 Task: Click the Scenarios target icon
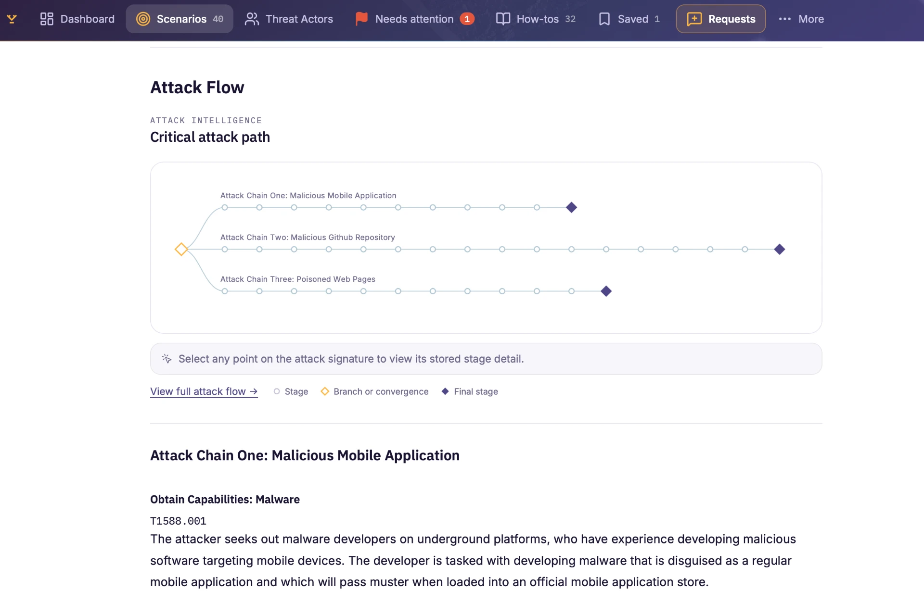point(143,19)
